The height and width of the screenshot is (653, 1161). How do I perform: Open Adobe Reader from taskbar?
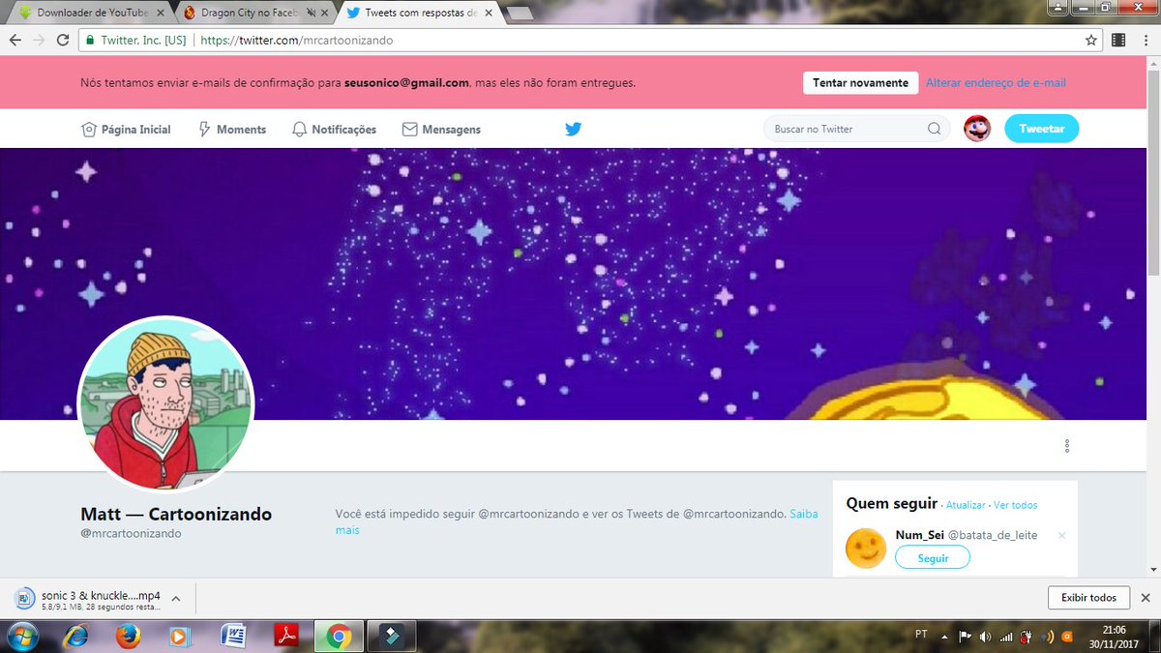(285, 636)
